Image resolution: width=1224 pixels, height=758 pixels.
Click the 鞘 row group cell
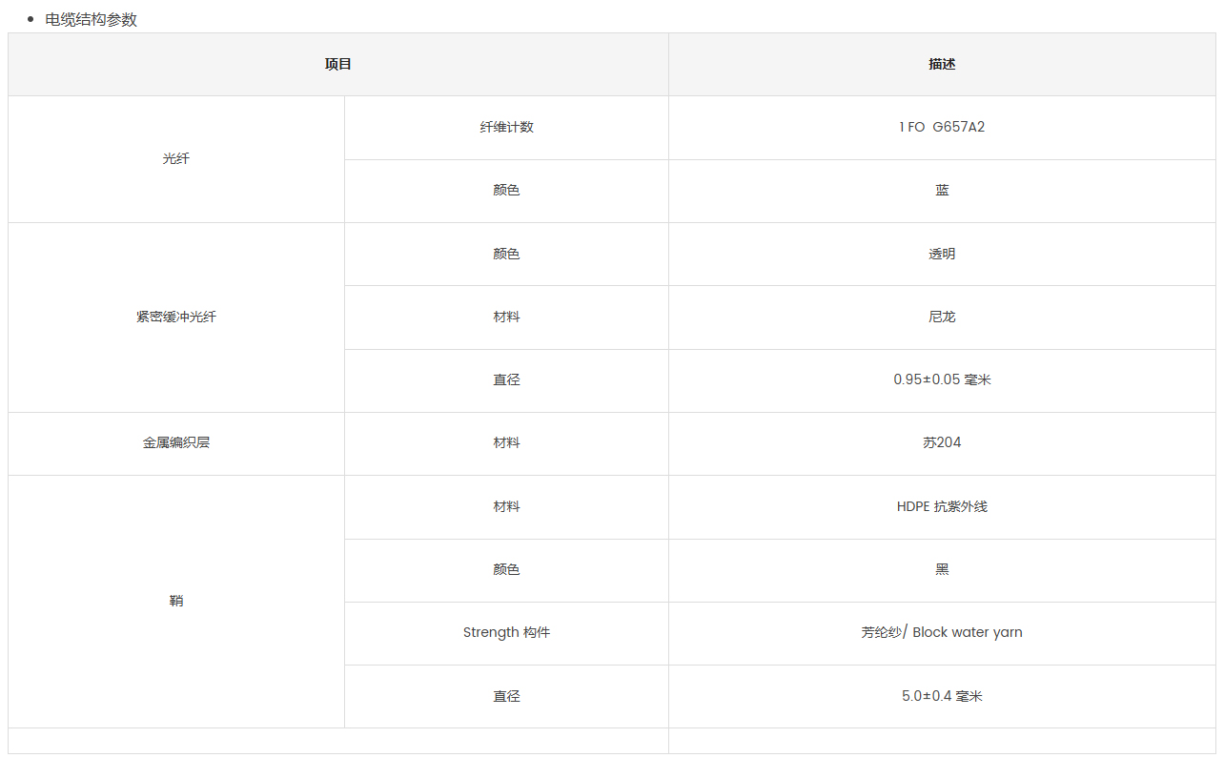176,602
